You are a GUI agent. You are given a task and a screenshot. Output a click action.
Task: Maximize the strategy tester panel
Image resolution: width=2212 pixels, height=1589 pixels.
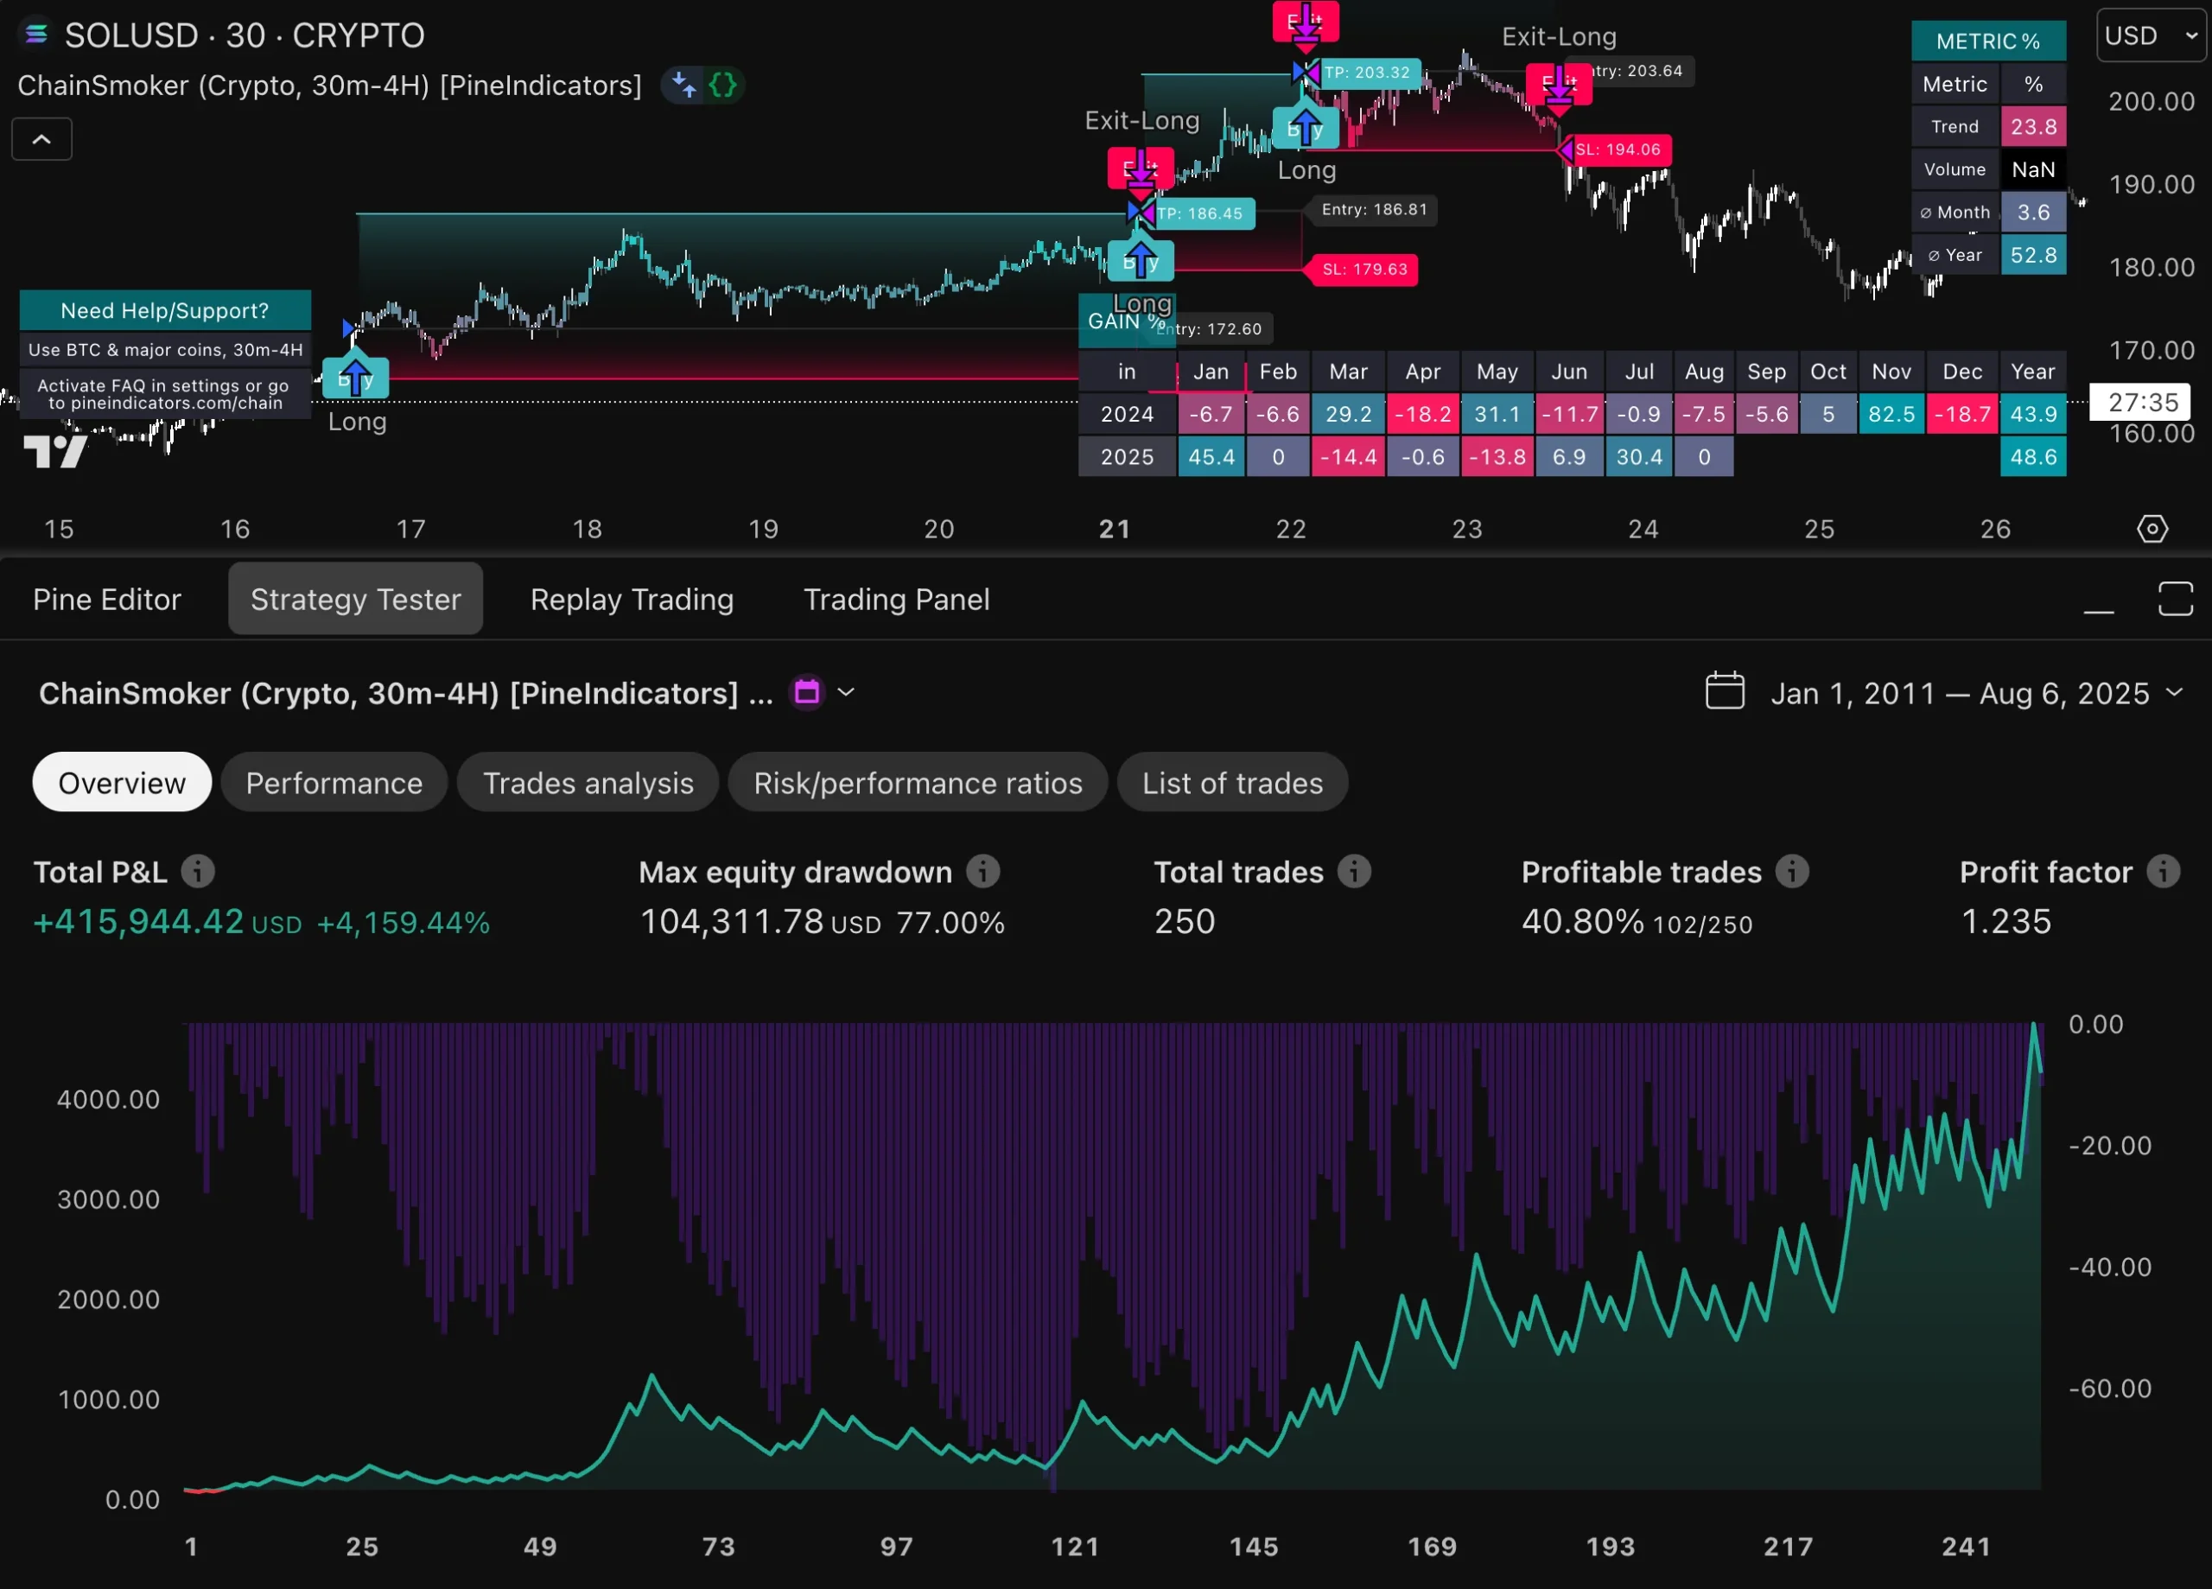point(2175,599)
